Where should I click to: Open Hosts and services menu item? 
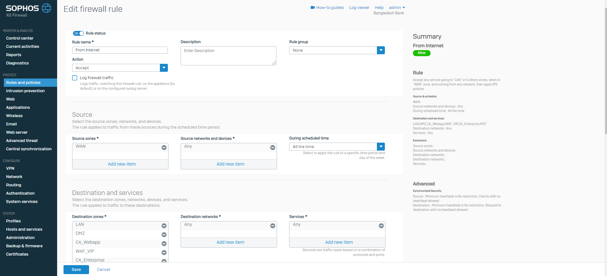[x=24, y=229]
